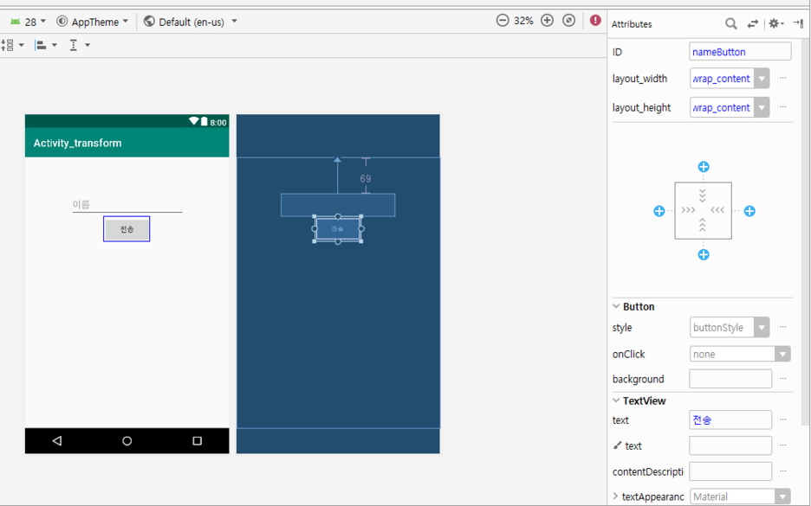This screenshot has width=811, height=506.
Task: Open the pack/expand tools icon dropdown
Action: point(12,45)
